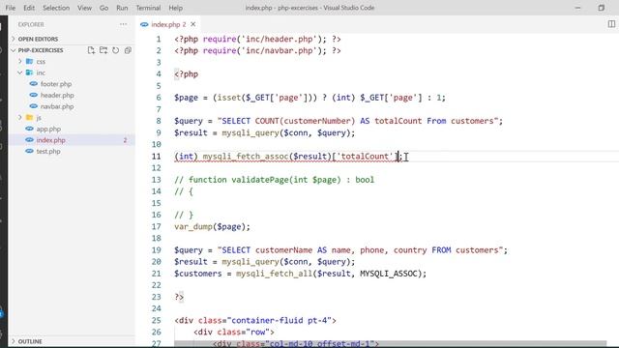The image size is (619, 348).
Task: Restore down the VS Code window
Action: coord(602,8)
